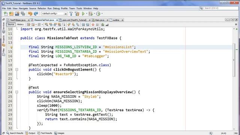Click the lightbulb hint on line 14

coord(11,47)
